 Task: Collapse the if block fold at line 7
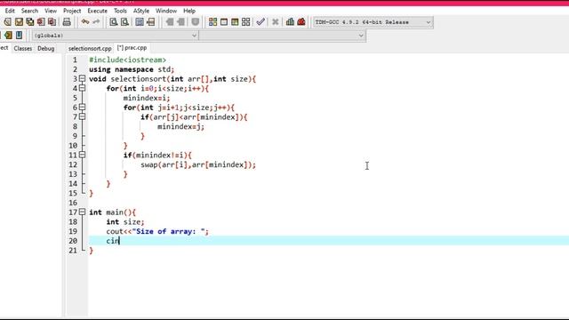pos(83,116)
